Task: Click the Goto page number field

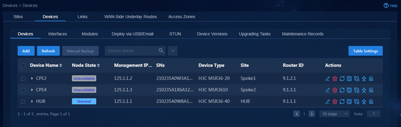Action: coord(374,114)
